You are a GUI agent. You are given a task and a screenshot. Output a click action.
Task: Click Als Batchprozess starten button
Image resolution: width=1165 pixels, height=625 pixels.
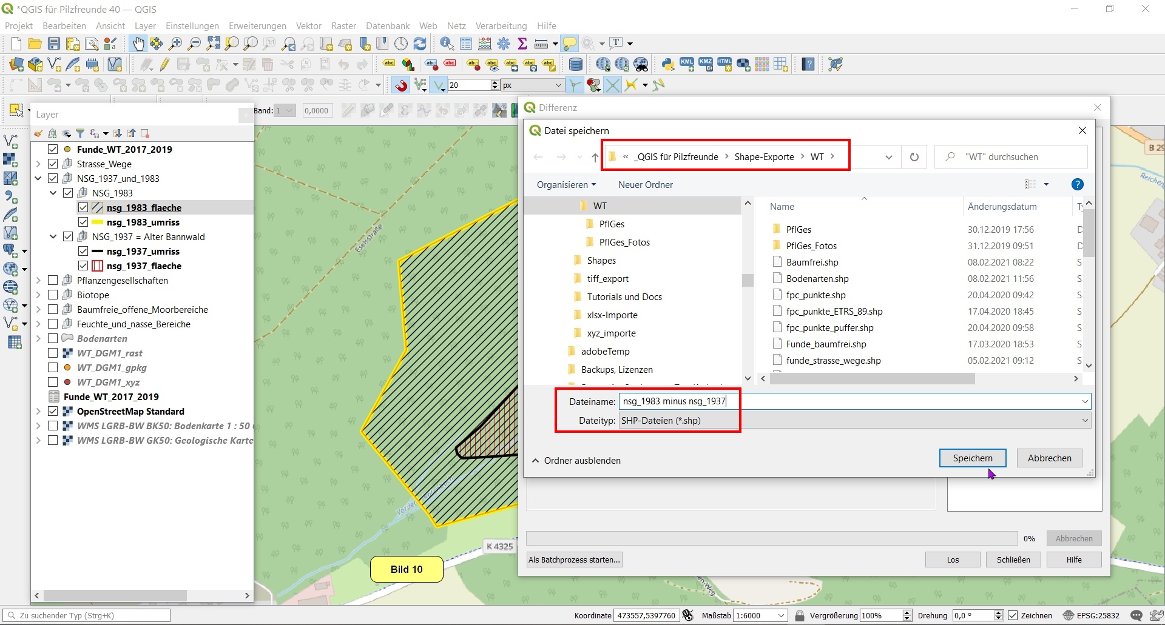574,560
